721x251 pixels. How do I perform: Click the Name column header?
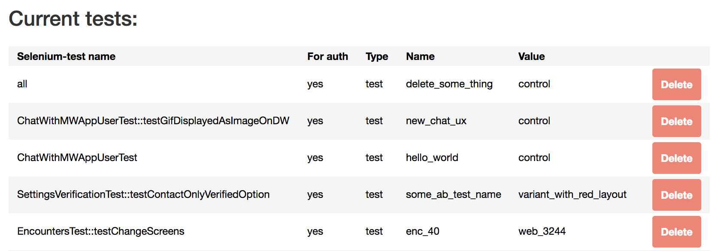[420, 57]
